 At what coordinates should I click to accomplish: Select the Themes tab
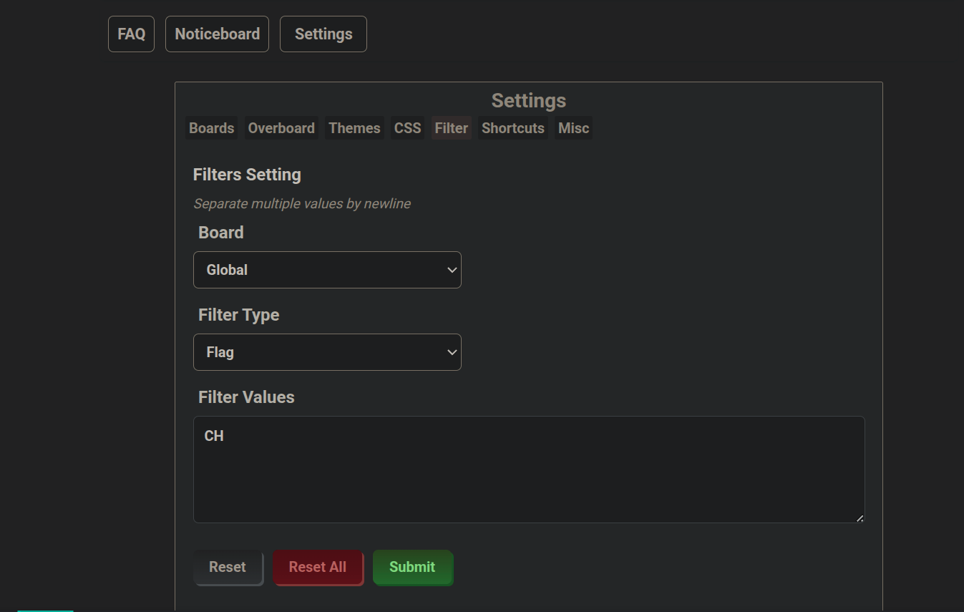coord(354,128)
